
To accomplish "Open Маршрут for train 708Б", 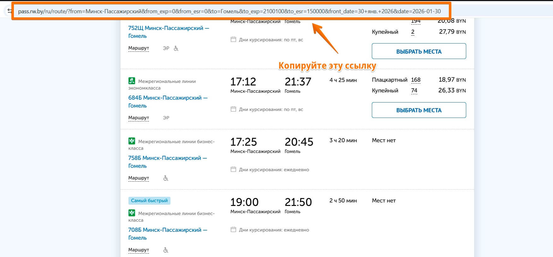I will [x=139, y=250].
